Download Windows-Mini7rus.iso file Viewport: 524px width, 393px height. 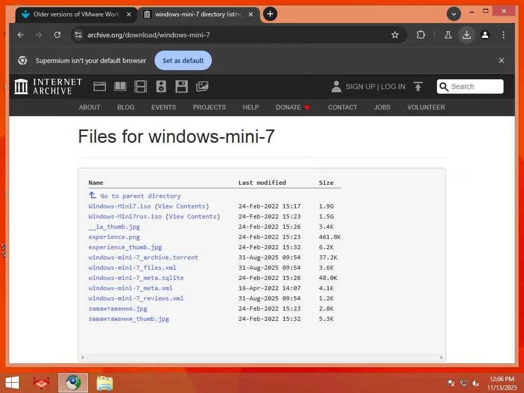pos(125,216)
